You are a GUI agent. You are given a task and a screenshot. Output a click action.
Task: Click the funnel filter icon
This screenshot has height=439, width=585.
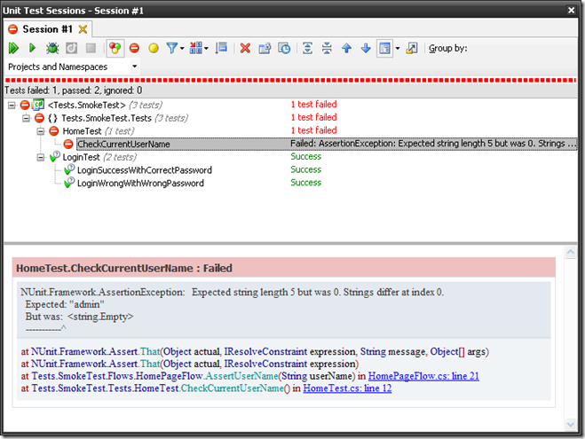[x=171, y=48]
